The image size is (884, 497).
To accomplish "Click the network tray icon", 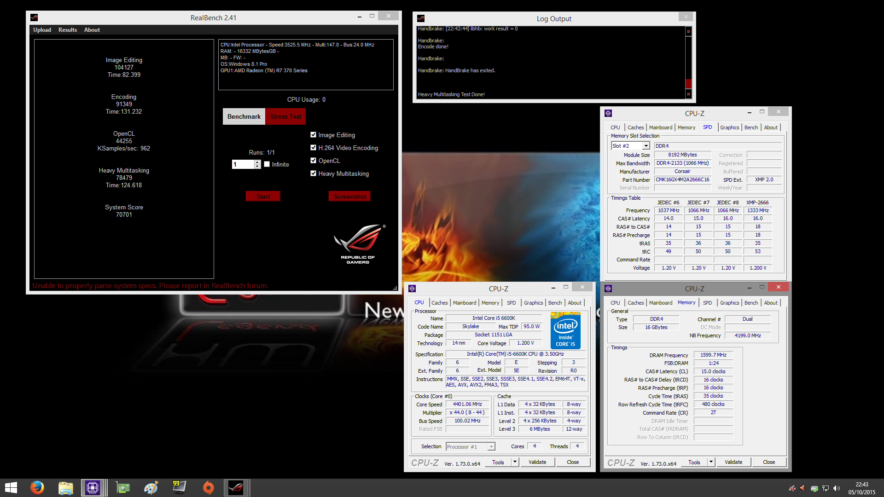I will click(x=826, y=488).
